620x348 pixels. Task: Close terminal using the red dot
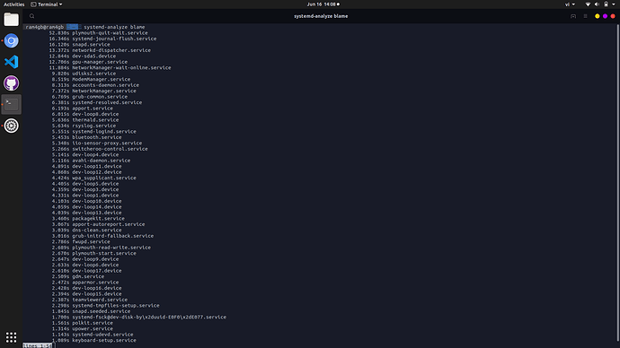tap(613, 16)
